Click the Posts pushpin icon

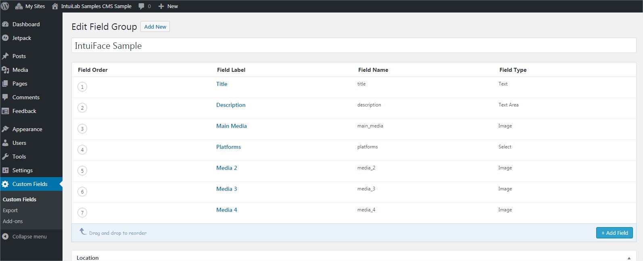5,56
